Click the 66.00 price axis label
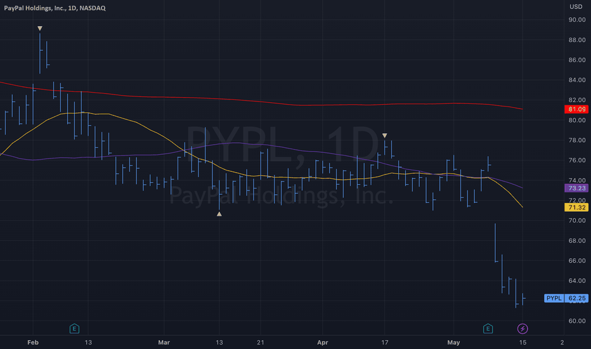Viewport: 591px width, 349px height. point(577,261)
